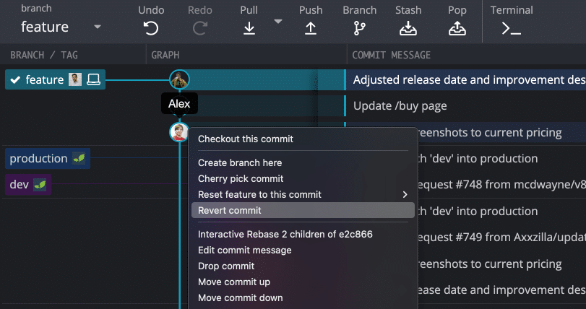Image resolution: width=586 pixels, height=309 pixels.
Task: Click the checkmark on the feature branch label
Action: [x=15, y=80]
